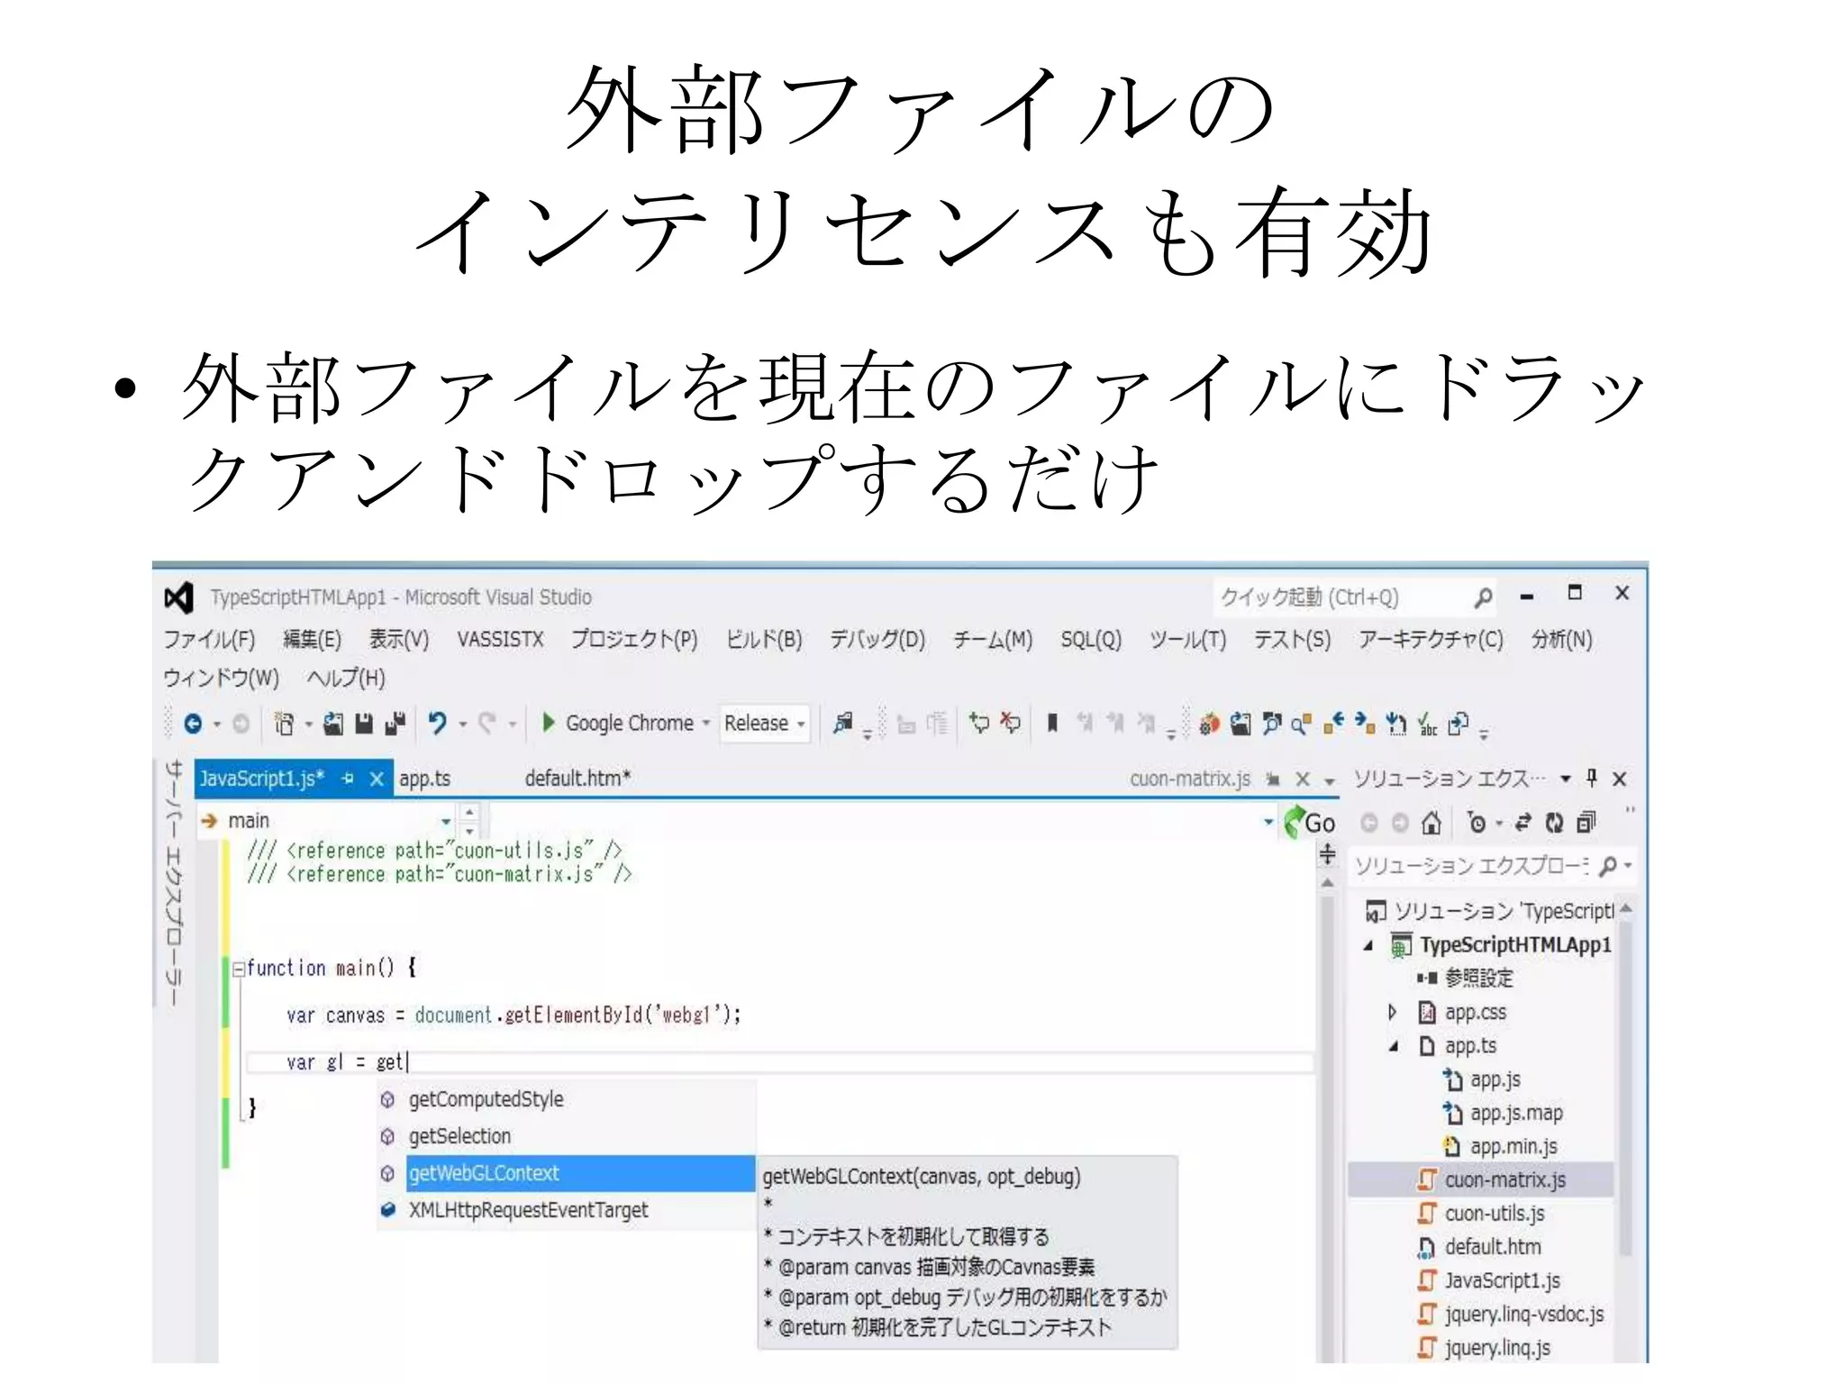
Task: Switch to the app.ts tab
Action: pos(424,778)
